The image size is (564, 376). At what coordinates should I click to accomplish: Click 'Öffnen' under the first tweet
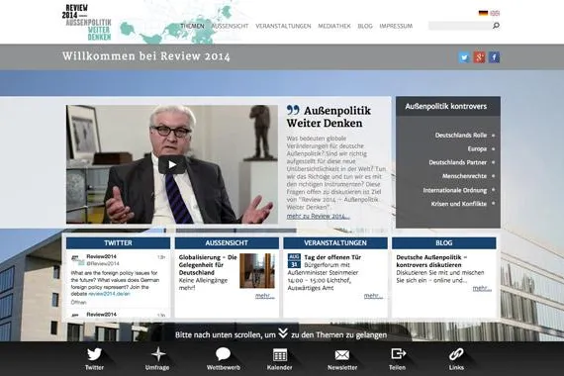[x=78, y=302]
